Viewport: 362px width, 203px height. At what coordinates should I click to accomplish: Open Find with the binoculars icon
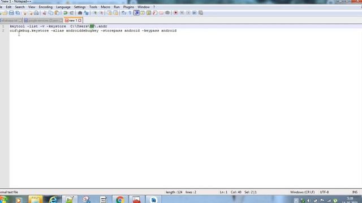coord(80,13)
